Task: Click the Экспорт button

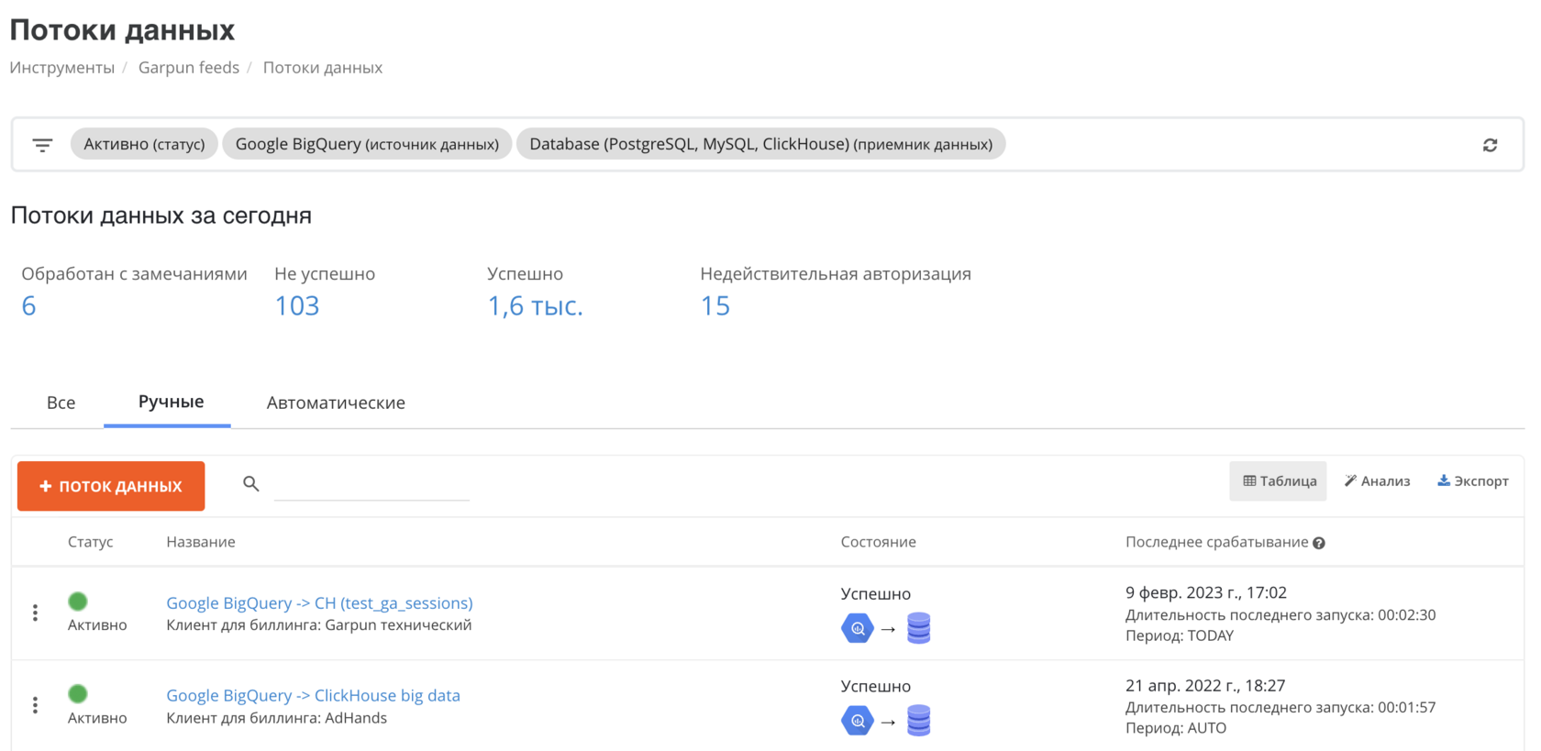Action: 1472,481
